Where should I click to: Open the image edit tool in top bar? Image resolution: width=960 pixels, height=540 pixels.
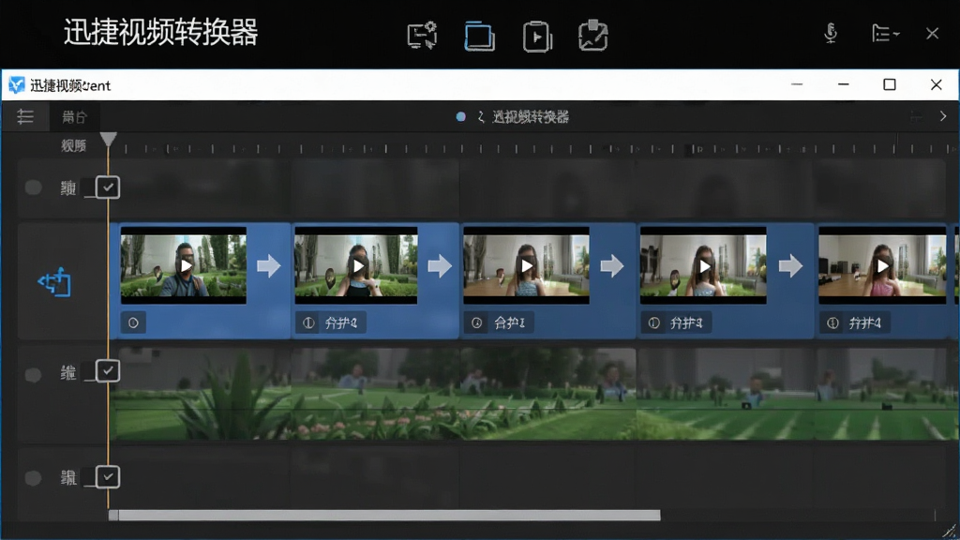pos(592,36)
